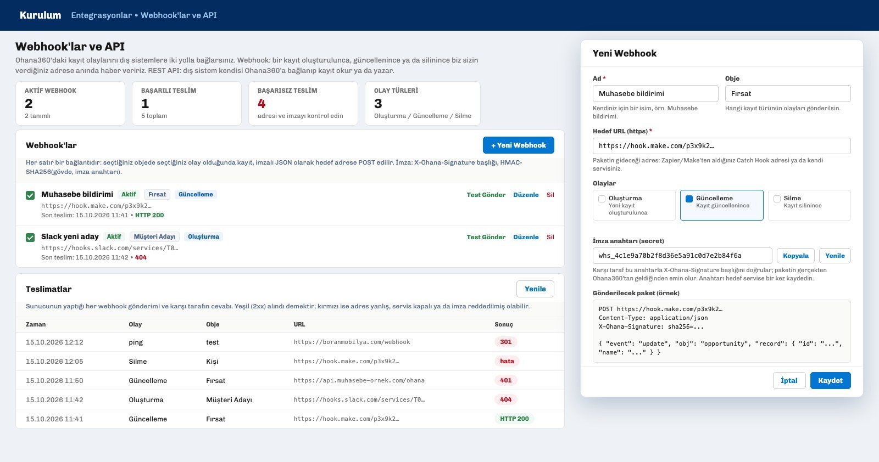Open the Obje field showing Fırsat

click(x=788, y=94)
